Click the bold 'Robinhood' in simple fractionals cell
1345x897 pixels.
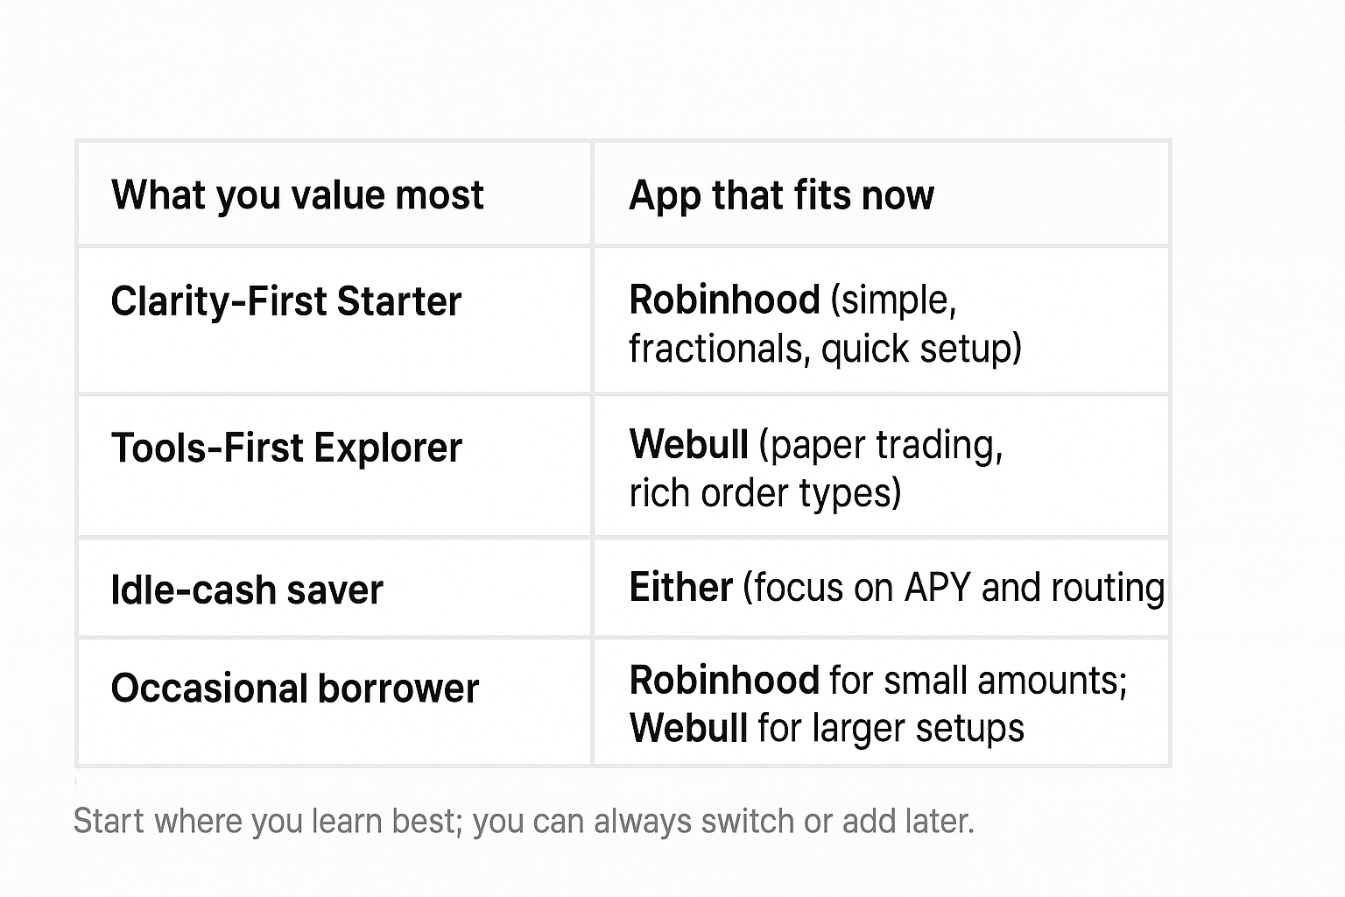click(x=724, y=300)
